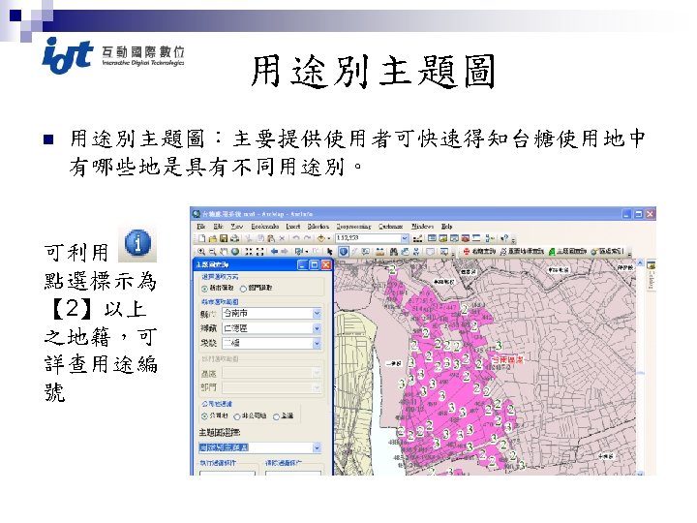Click the Print icon in standard toolbar

[234, 238]
